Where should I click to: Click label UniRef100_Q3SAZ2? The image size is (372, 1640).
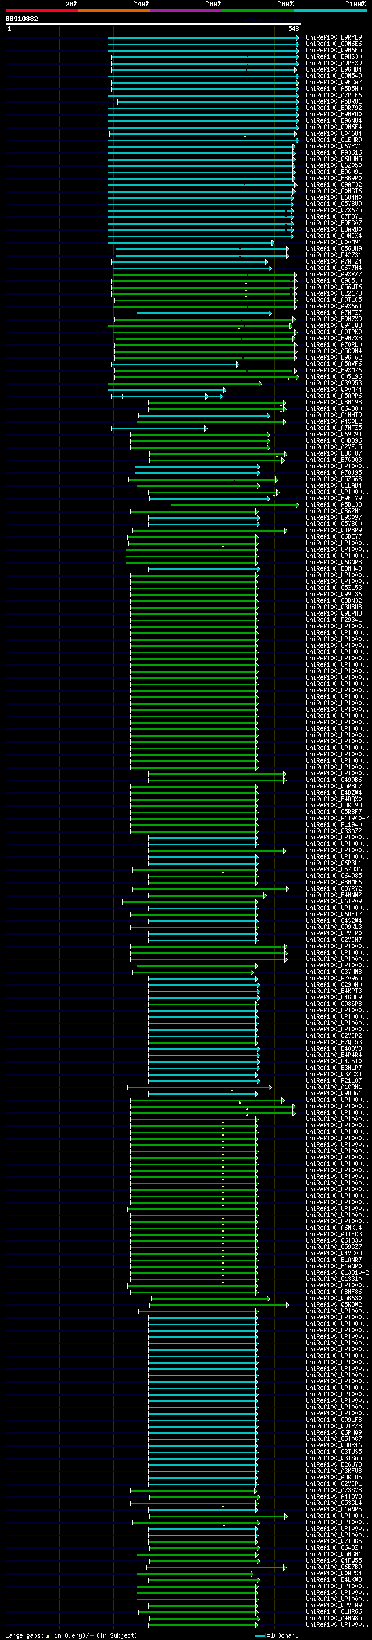tap(334, 831)
